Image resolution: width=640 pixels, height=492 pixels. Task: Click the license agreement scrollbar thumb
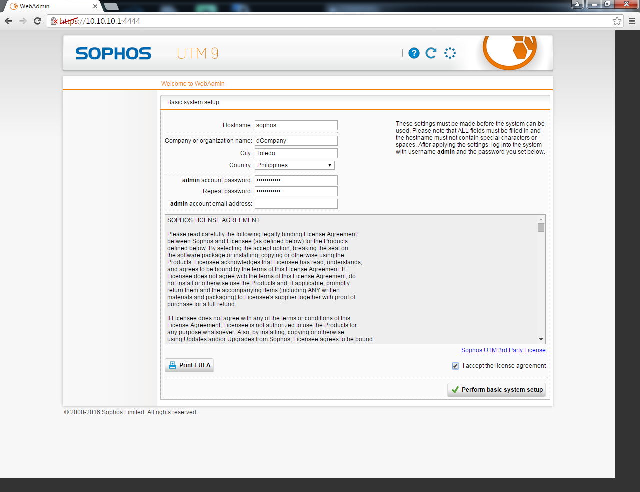pyautogui.click(x=541, y=228)
